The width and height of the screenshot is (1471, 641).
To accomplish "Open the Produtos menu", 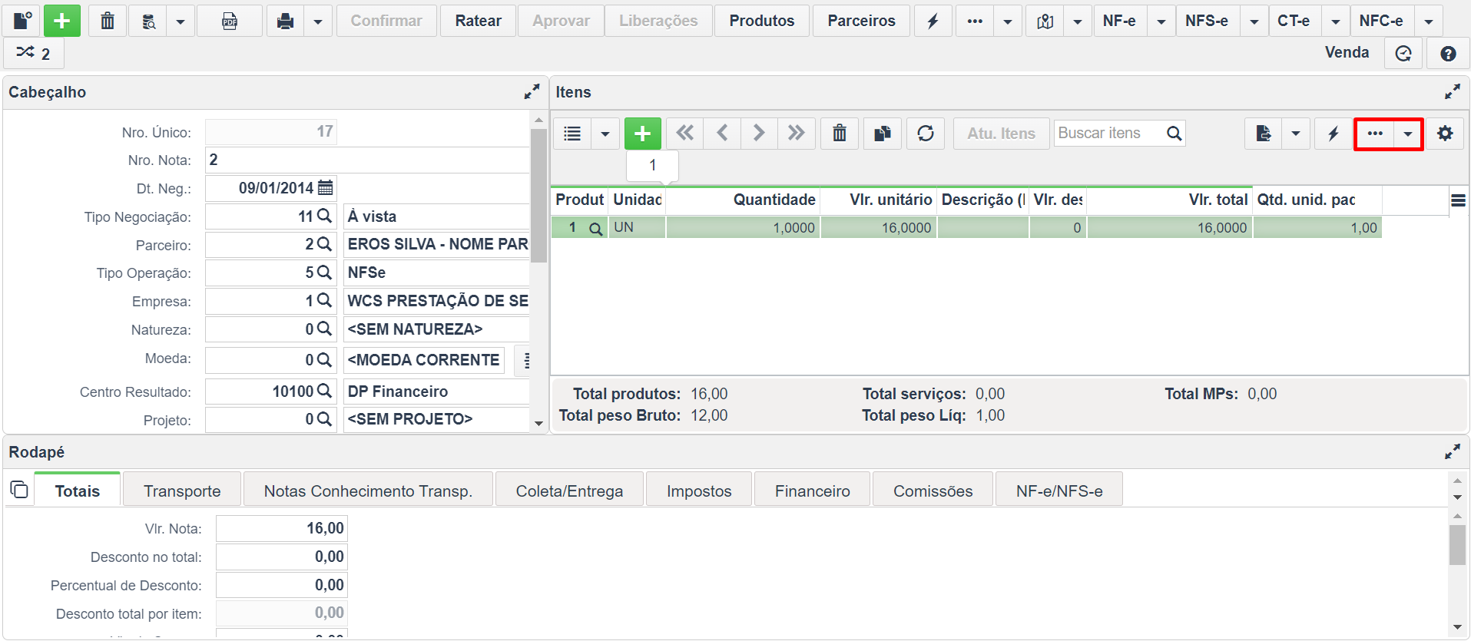I will point(762,21).
